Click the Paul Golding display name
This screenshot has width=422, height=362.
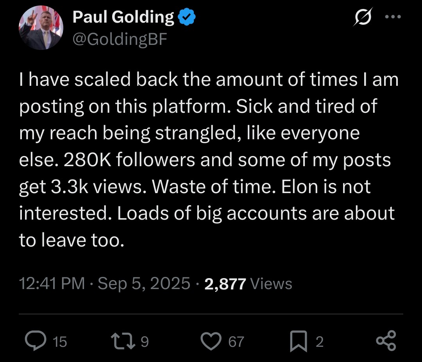123,17
